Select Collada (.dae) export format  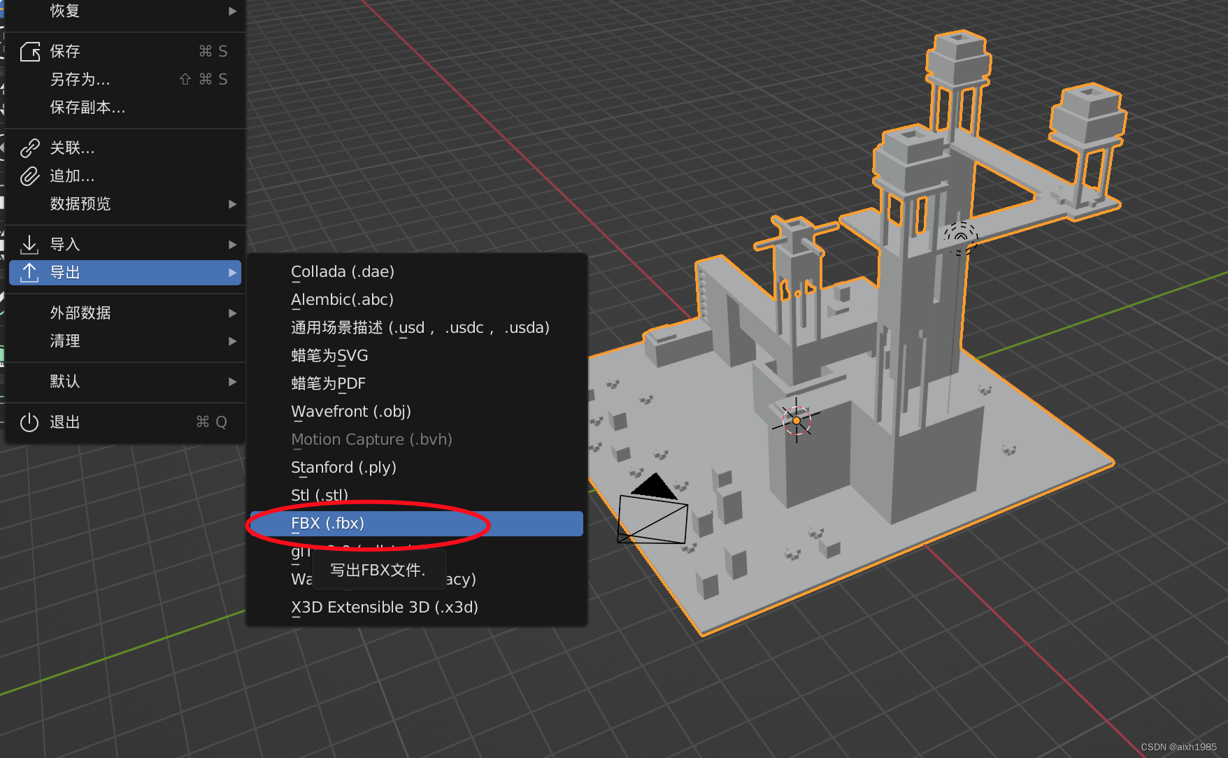(342, 271)
